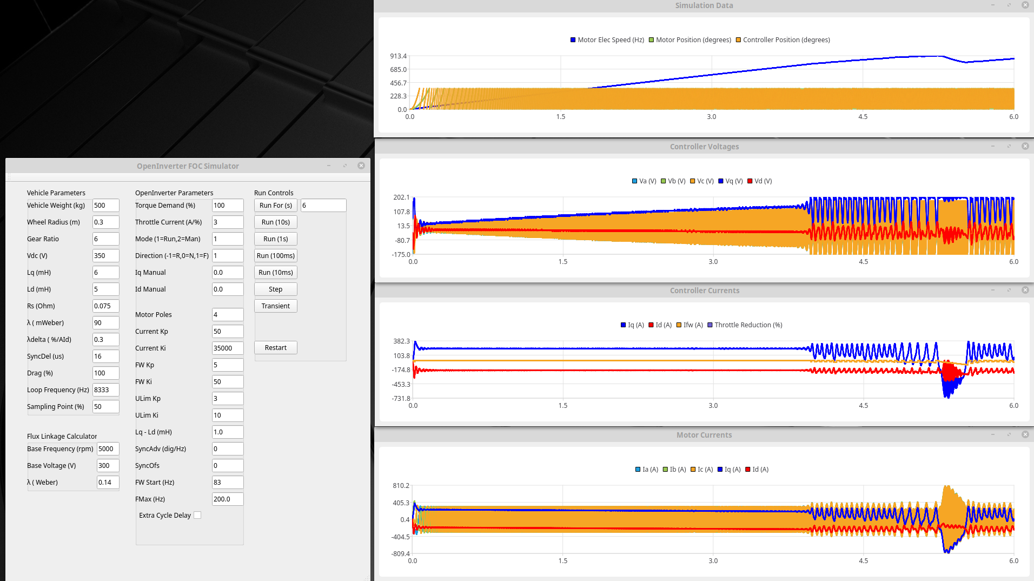Close the OpenInverter FOC Simulator window
This screenshot has height=581, width=1034.
(x=361, y=166)
